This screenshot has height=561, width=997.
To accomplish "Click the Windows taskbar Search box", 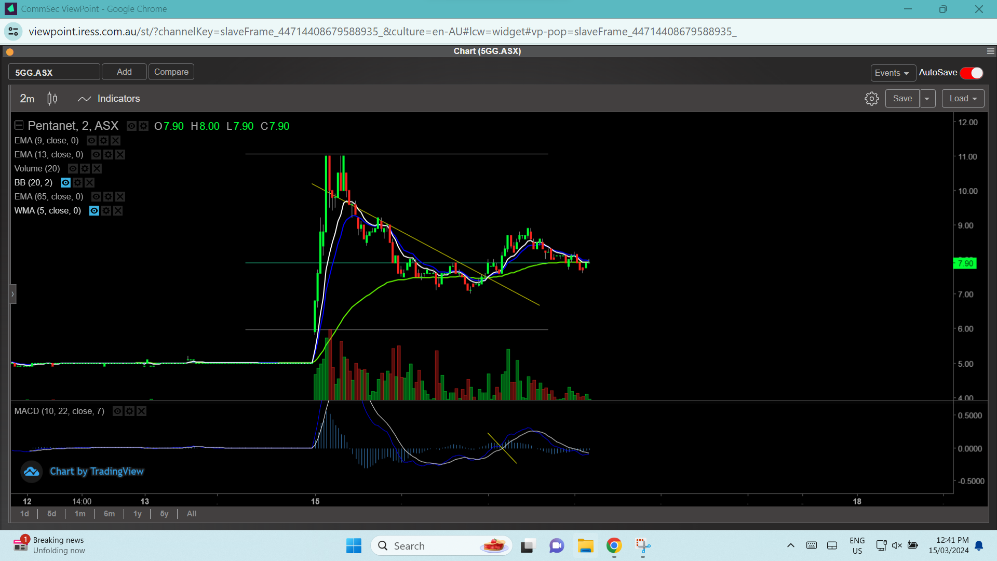I will tap(441, 546).
